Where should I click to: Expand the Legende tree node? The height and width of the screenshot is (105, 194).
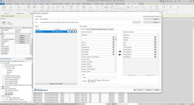[x=1, y=87]
